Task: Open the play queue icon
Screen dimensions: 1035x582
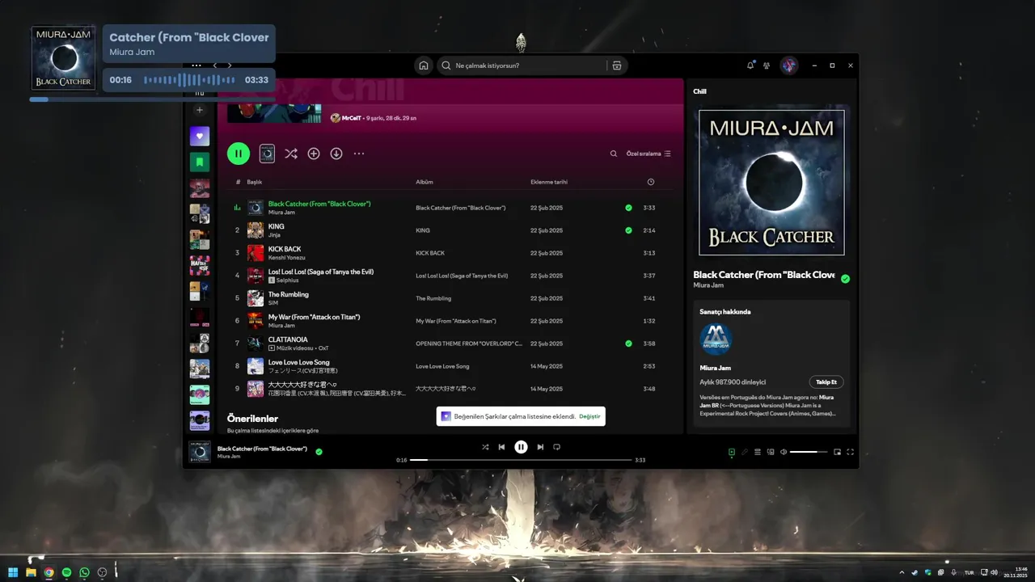Action: point(758,452)
